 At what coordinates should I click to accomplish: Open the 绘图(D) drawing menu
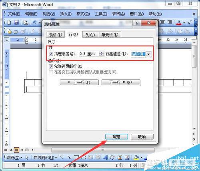tap(14, 158)
